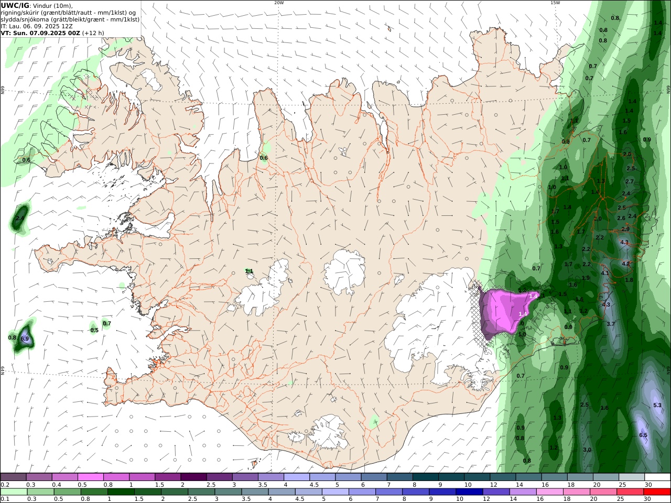Click the '2.7' precipitation value
This screenshot has width=671, height=503.
click(630, 182)
